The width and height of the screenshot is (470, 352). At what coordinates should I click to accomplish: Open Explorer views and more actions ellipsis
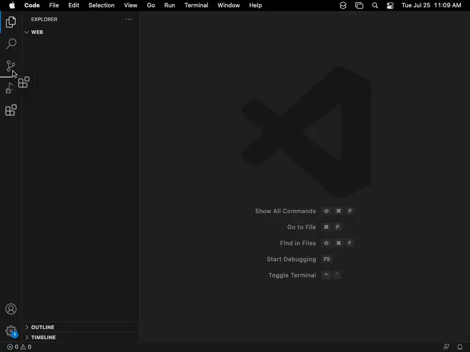(129, 19)
